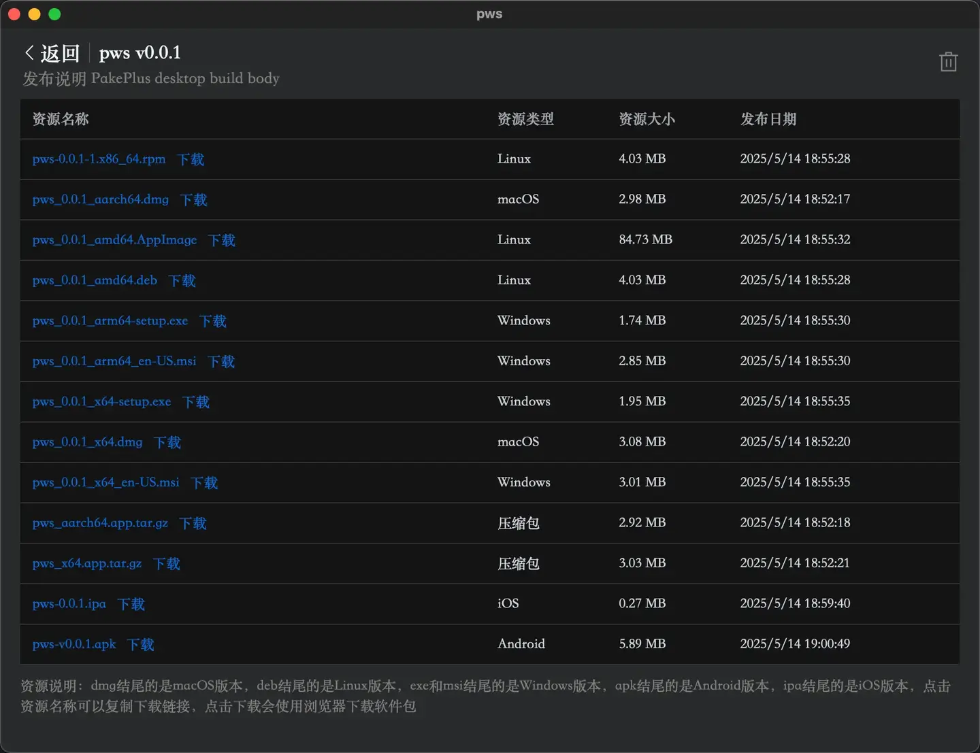Click pws_0.0.1_amd64.AppImage file name
The height and width of the screenshot is (753, 980).
114,239
